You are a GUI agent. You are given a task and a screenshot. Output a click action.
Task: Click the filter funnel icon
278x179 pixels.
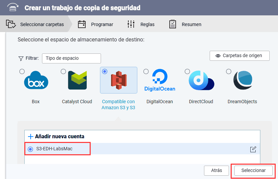click(x=21, y=58)
